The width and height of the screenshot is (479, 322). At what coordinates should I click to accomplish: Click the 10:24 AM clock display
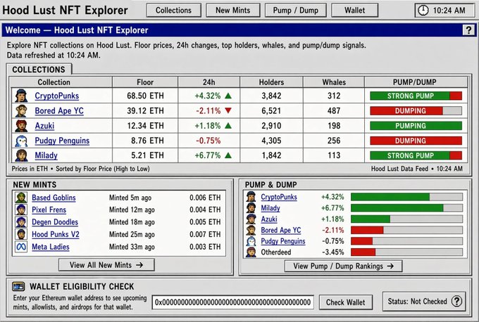(x=444, y=11)
